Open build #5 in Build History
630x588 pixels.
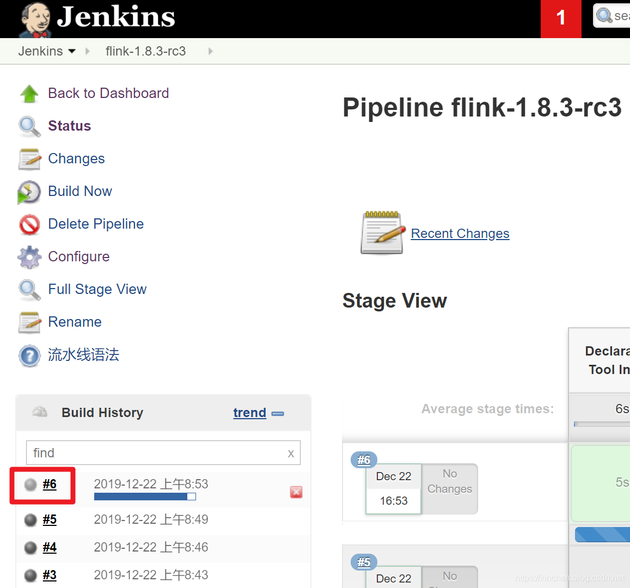tap(50, 520)
